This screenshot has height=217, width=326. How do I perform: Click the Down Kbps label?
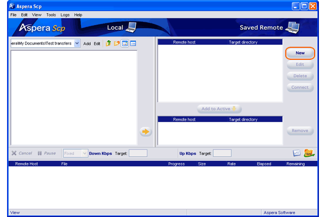pos(101,153)
